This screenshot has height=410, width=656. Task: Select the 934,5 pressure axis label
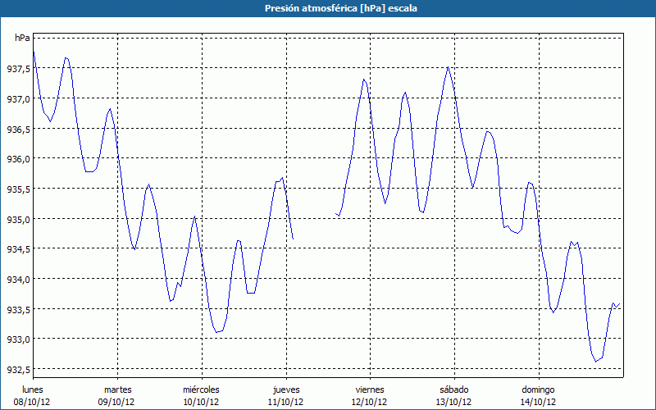coord(19,249)
